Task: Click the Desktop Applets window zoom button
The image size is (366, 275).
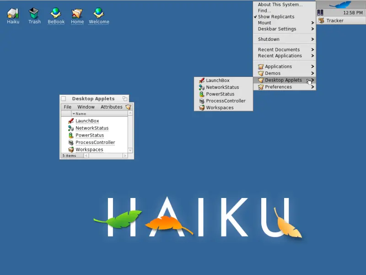Action: coord(125,99)
